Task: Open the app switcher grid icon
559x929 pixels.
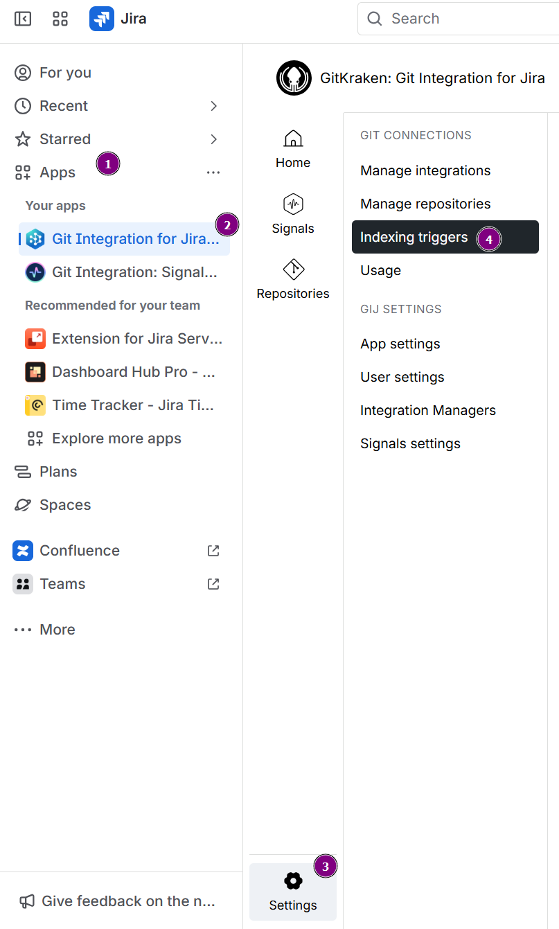Action: [60, 19]
